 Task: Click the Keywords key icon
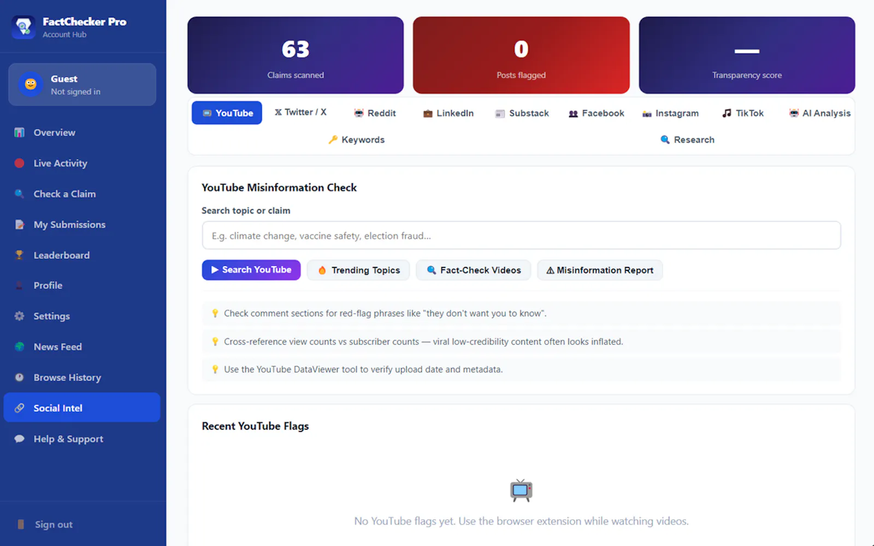[333, 140]
